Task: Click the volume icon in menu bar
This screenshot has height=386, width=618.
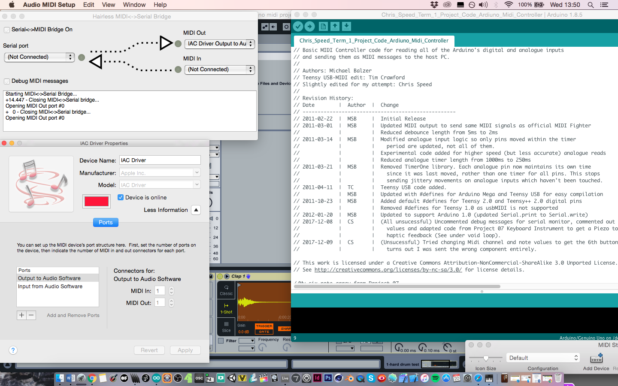Action: click(483, 5)
